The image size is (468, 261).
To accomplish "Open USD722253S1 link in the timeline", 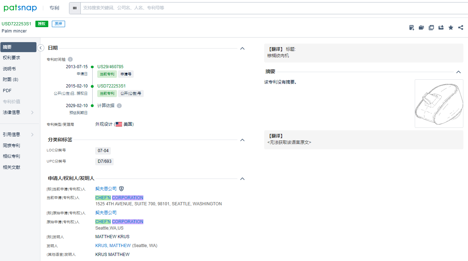I will point(112,86).
